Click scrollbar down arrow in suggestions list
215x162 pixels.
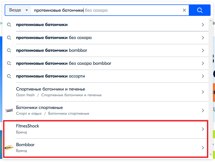click(x=211, y=154)
